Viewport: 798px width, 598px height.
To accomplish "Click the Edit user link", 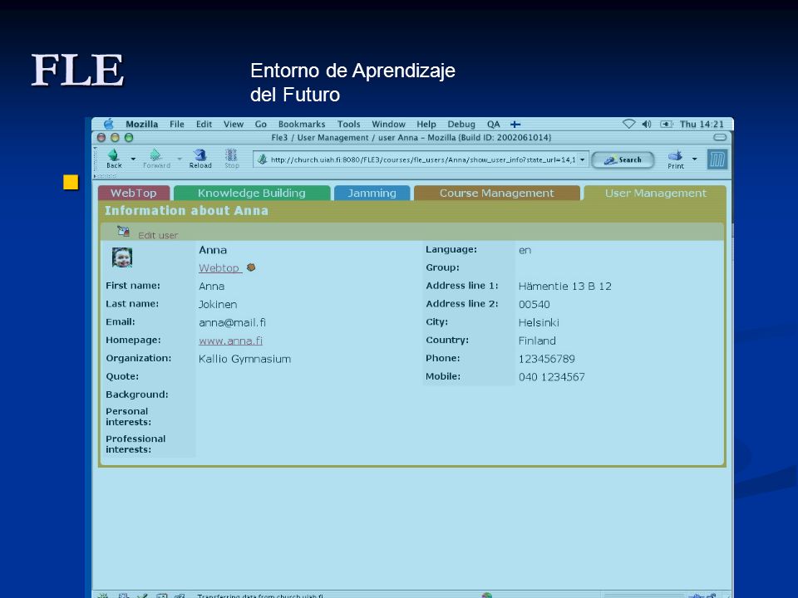I will pyautogui.click(x=158, y=235).
